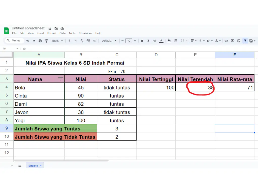Select the Nilai Rata-rata value 71
This screenshot has width=258, height=193.
tap(235, 87)
